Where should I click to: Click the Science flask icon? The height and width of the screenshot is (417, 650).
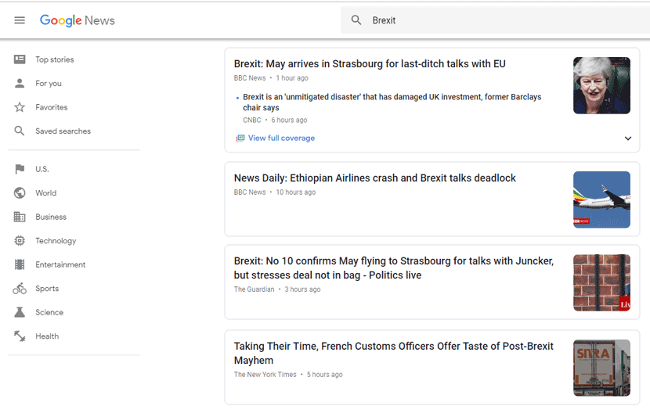click(x=20, y=312)
